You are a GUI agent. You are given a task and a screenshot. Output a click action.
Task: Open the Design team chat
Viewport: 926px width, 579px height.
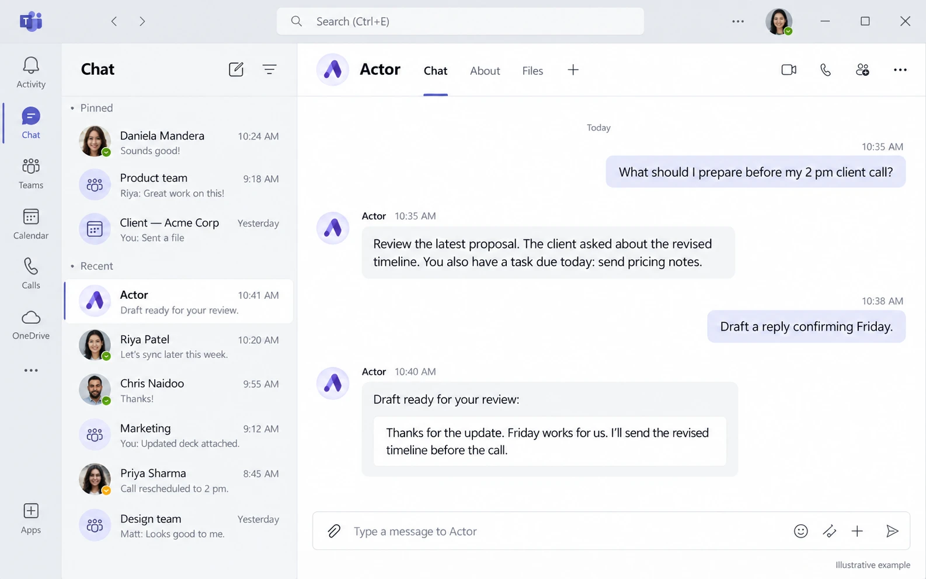(179, 525)
